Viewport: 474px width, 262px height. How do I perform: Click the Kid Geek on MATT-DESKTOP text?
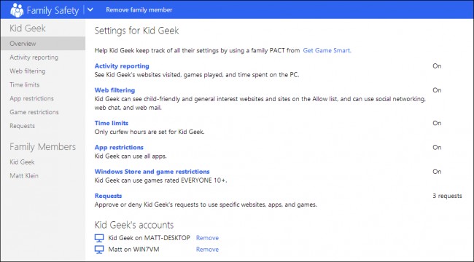[149, 238]
